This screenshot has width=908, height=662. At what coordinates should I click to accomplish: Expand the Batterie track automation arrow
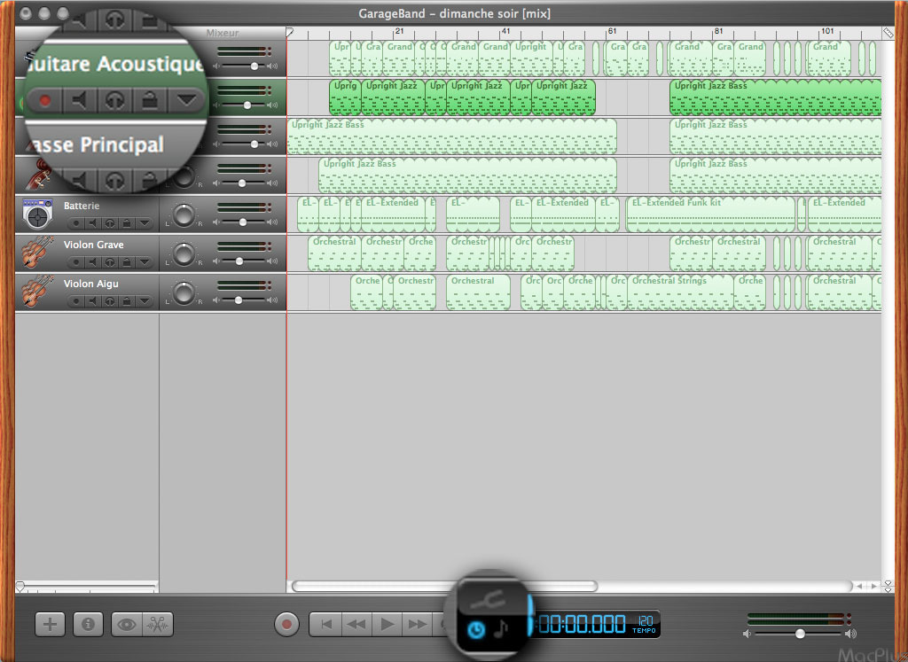tap(144, 222)
